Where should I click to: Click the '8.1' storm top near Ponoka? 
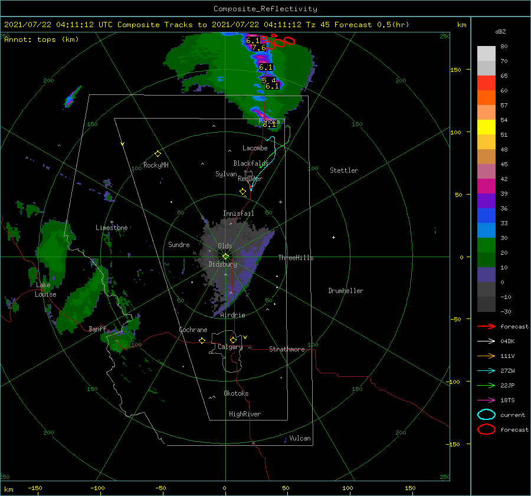coord(269,124)
